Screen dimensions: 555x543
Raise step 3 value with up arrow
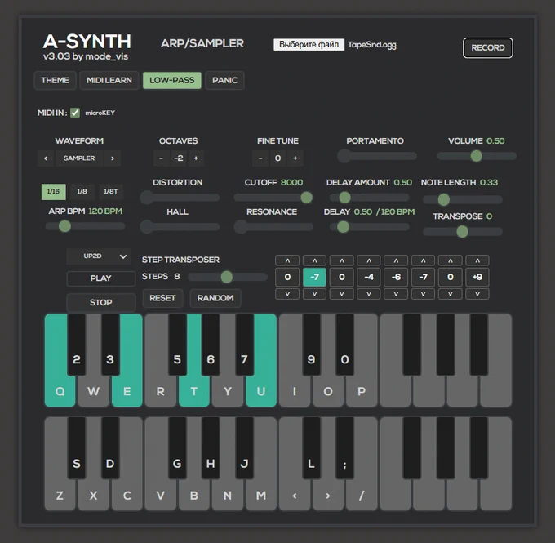click(x=342, y=260)
